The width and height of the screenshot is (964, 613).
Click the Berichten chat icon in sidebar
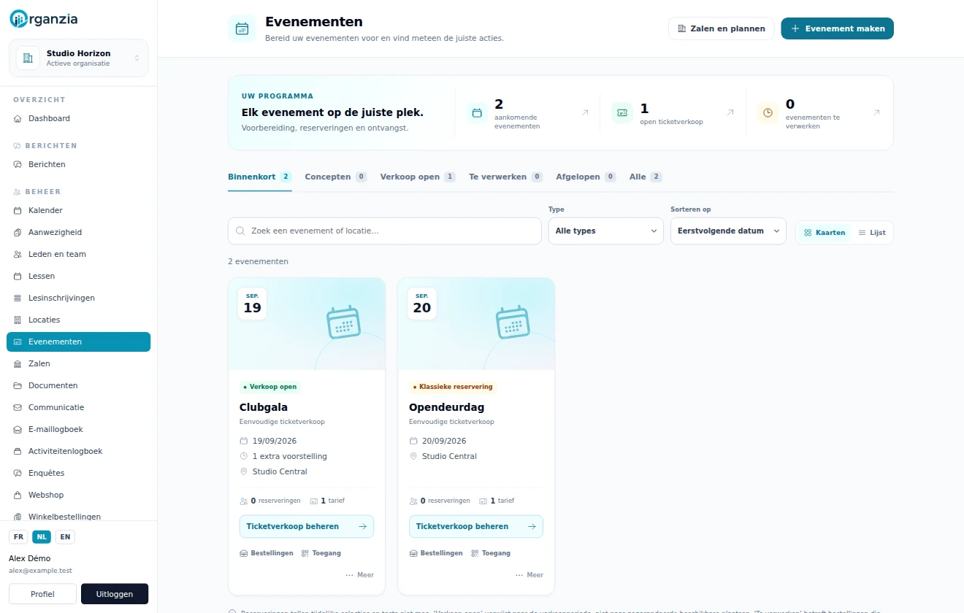tap(18, 164)
